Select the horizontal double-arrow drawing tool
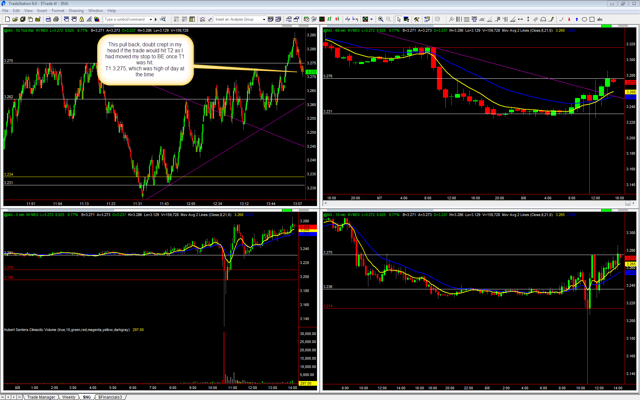640x400 pixels. tap(520, 19)
